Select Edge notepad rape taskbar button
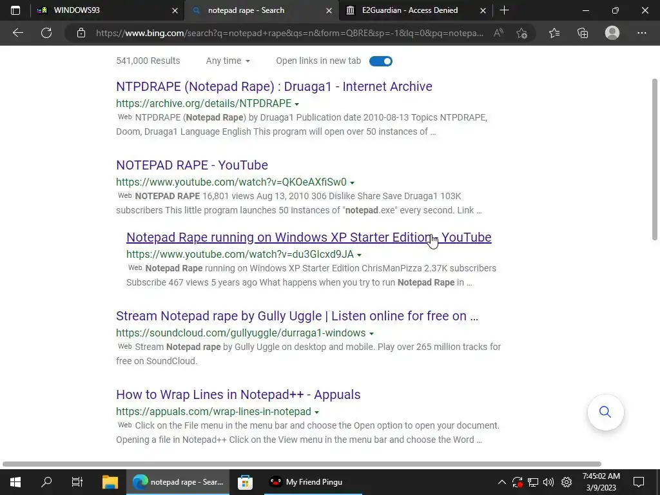The width and height of the screenshot is (660, 495). pyautogui.click(x=178, y=482)
